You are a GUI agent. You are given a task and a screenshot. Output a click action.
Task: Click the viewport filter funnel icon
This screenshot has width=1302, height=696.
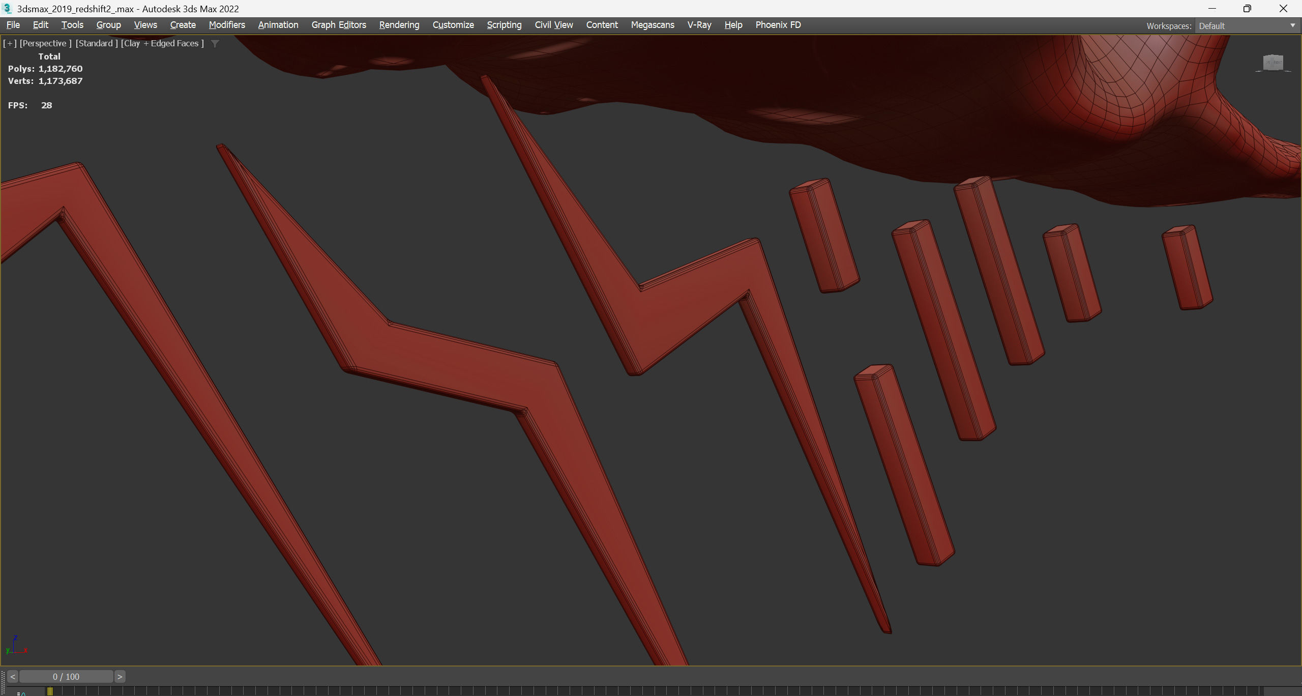(x=215, y=44)
